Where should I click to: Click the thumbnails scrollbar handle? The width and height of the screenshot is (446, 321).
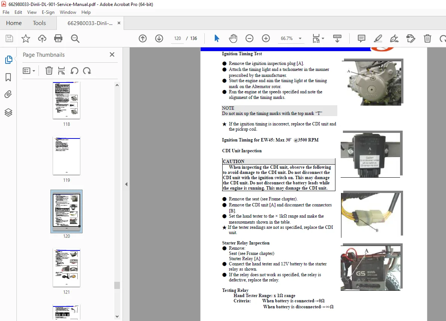tap(117, 285)
